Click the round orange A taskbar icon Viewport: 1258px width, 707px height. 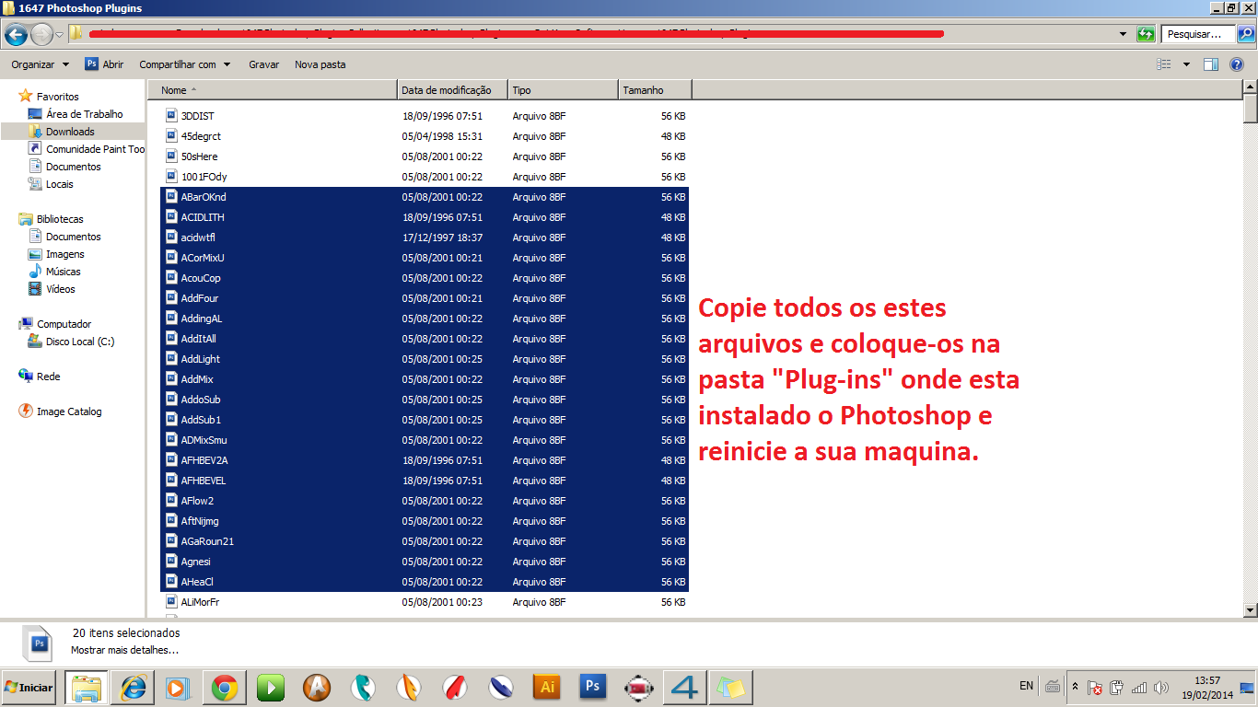(317, 688)
